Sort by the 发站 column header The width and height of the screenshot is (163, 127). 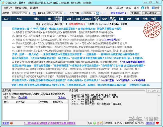point(19,19)
